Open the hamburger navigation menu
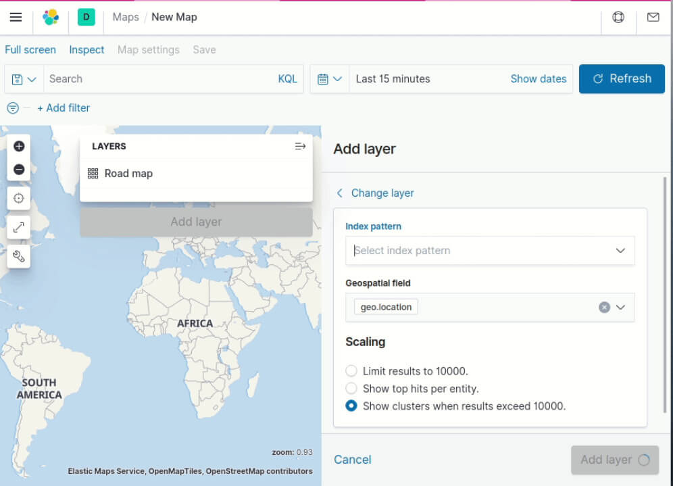 coord(16,18)
